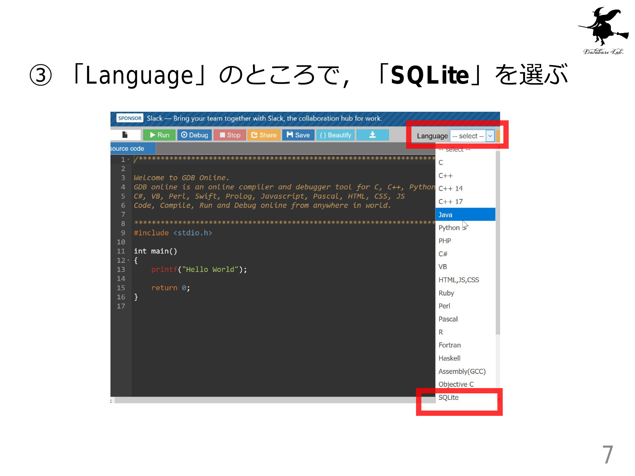635x476 pixels.
Task: Select Fortran from the language list
Action: tap(465, 345)
